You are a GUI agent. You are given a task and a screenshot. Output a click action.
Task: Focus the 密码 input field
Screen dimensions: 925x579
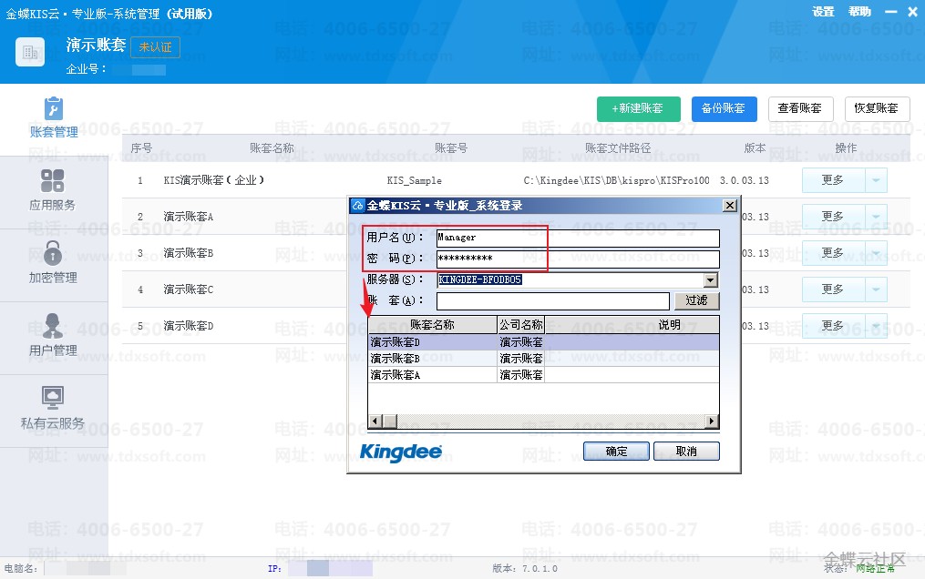(578, 259)
